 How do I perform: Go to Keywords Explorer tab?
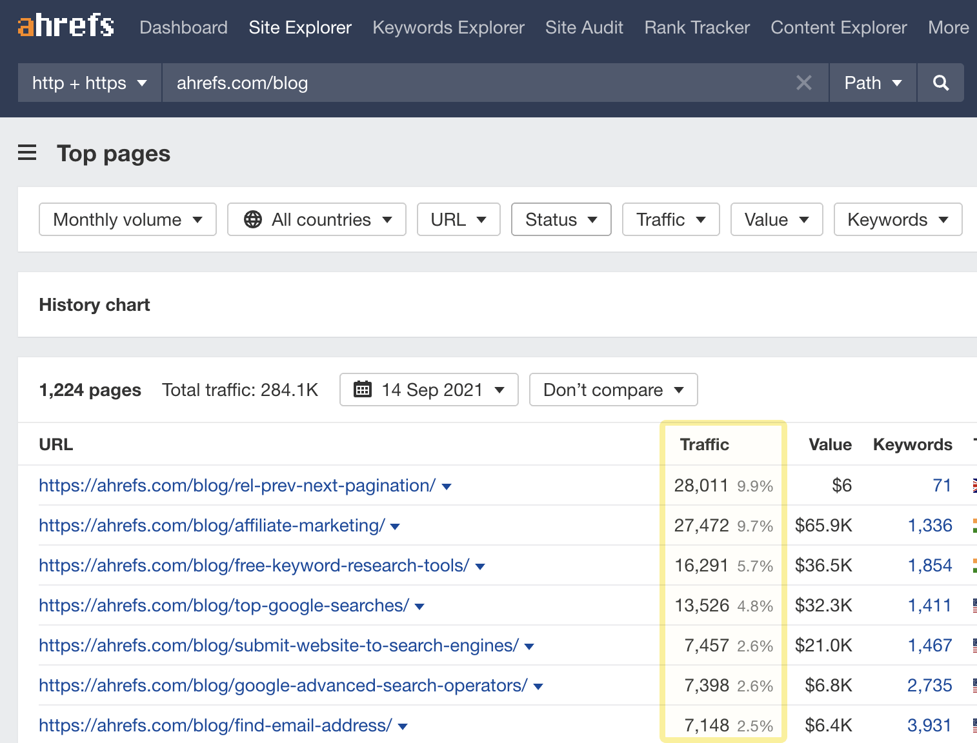coord(448,28)
